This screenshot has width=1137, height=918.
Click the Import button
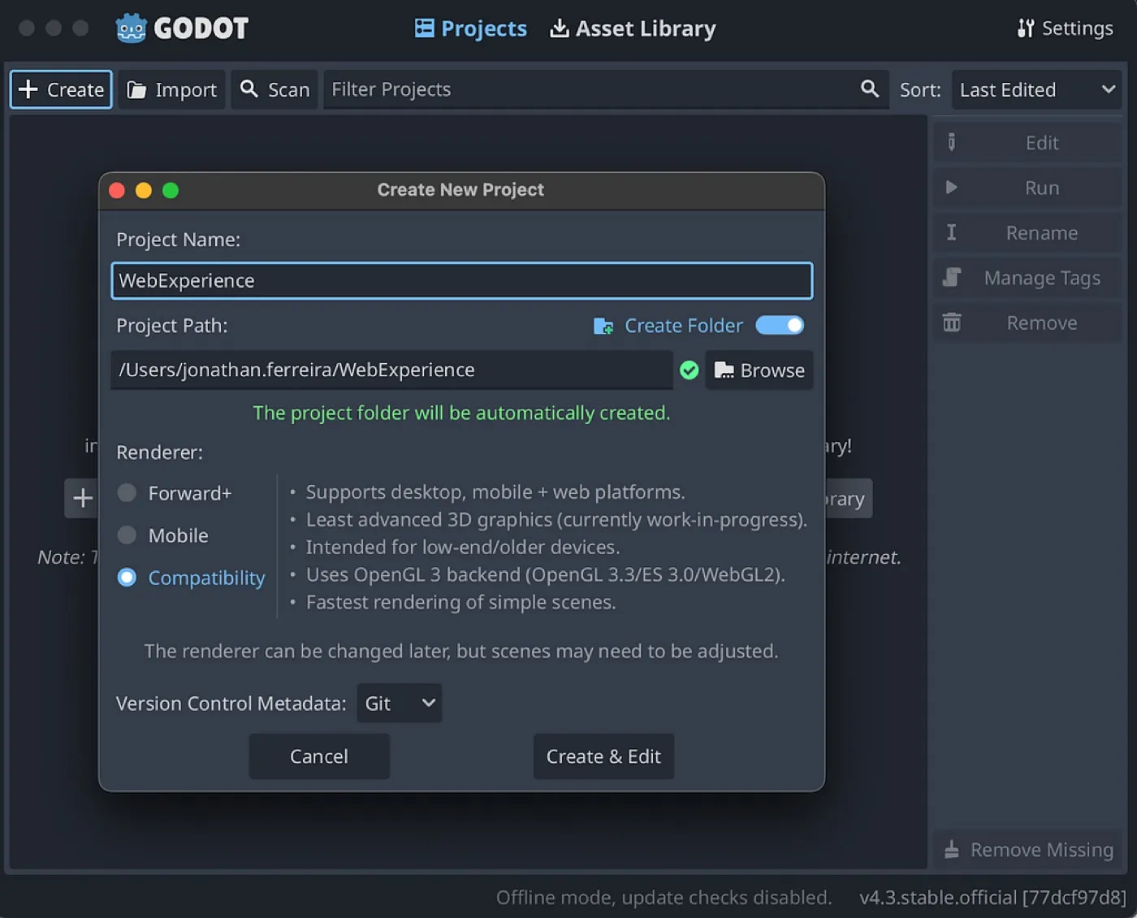(x=171, y=89)
